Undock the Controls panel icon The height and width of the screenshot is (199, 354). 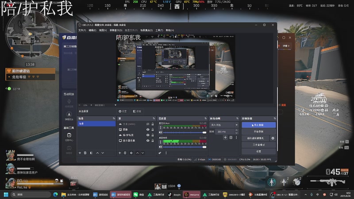point(274,119)
